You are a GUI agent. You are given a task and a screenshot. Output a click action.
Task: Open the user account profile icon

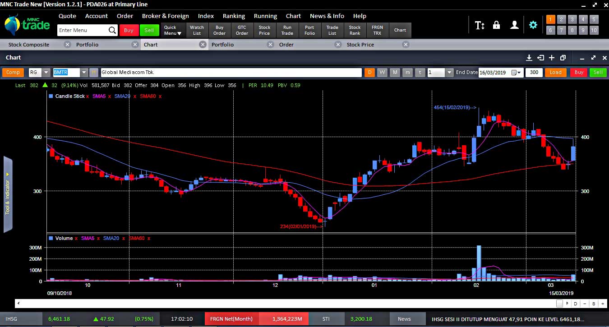click(514, 25)
